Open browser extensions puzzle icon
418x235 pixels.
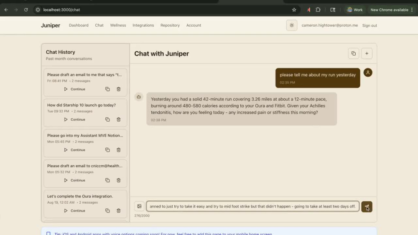click(318, 10)
